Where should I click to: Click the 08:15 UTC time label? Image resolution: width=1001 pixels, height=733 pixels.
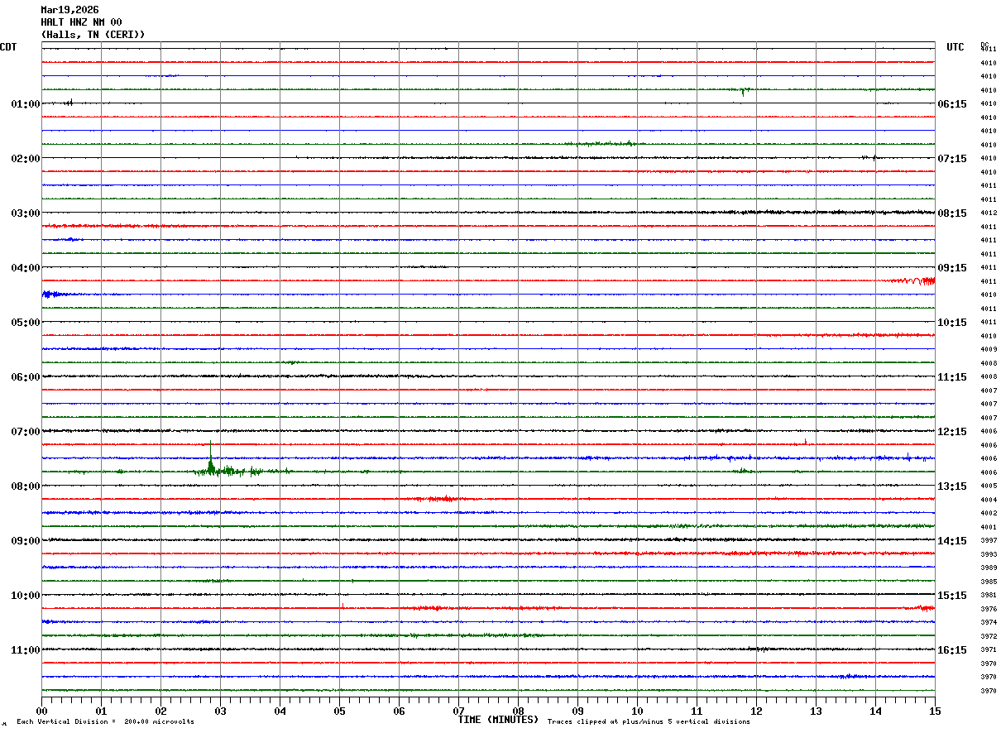coord(952,213)
